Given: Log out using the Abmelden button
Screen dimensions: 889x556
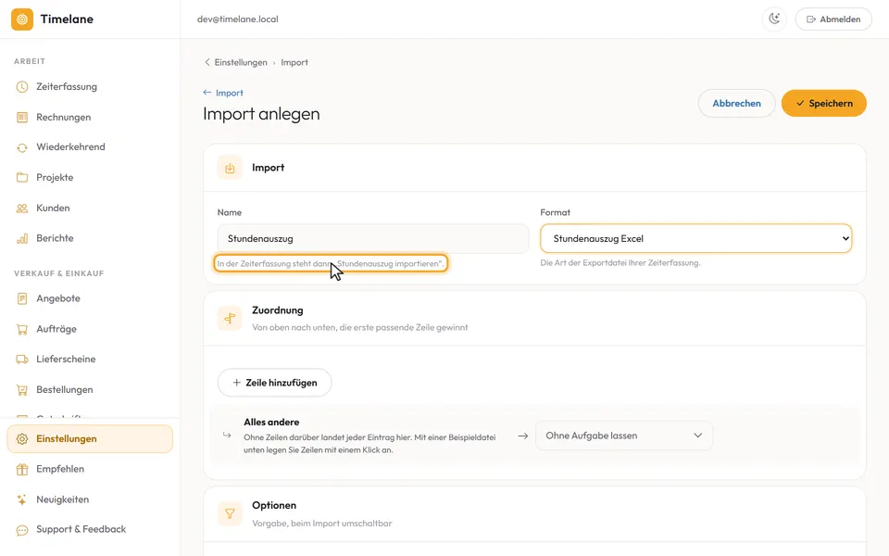Looking at the screenshot, I should click(x=833, y=19).
